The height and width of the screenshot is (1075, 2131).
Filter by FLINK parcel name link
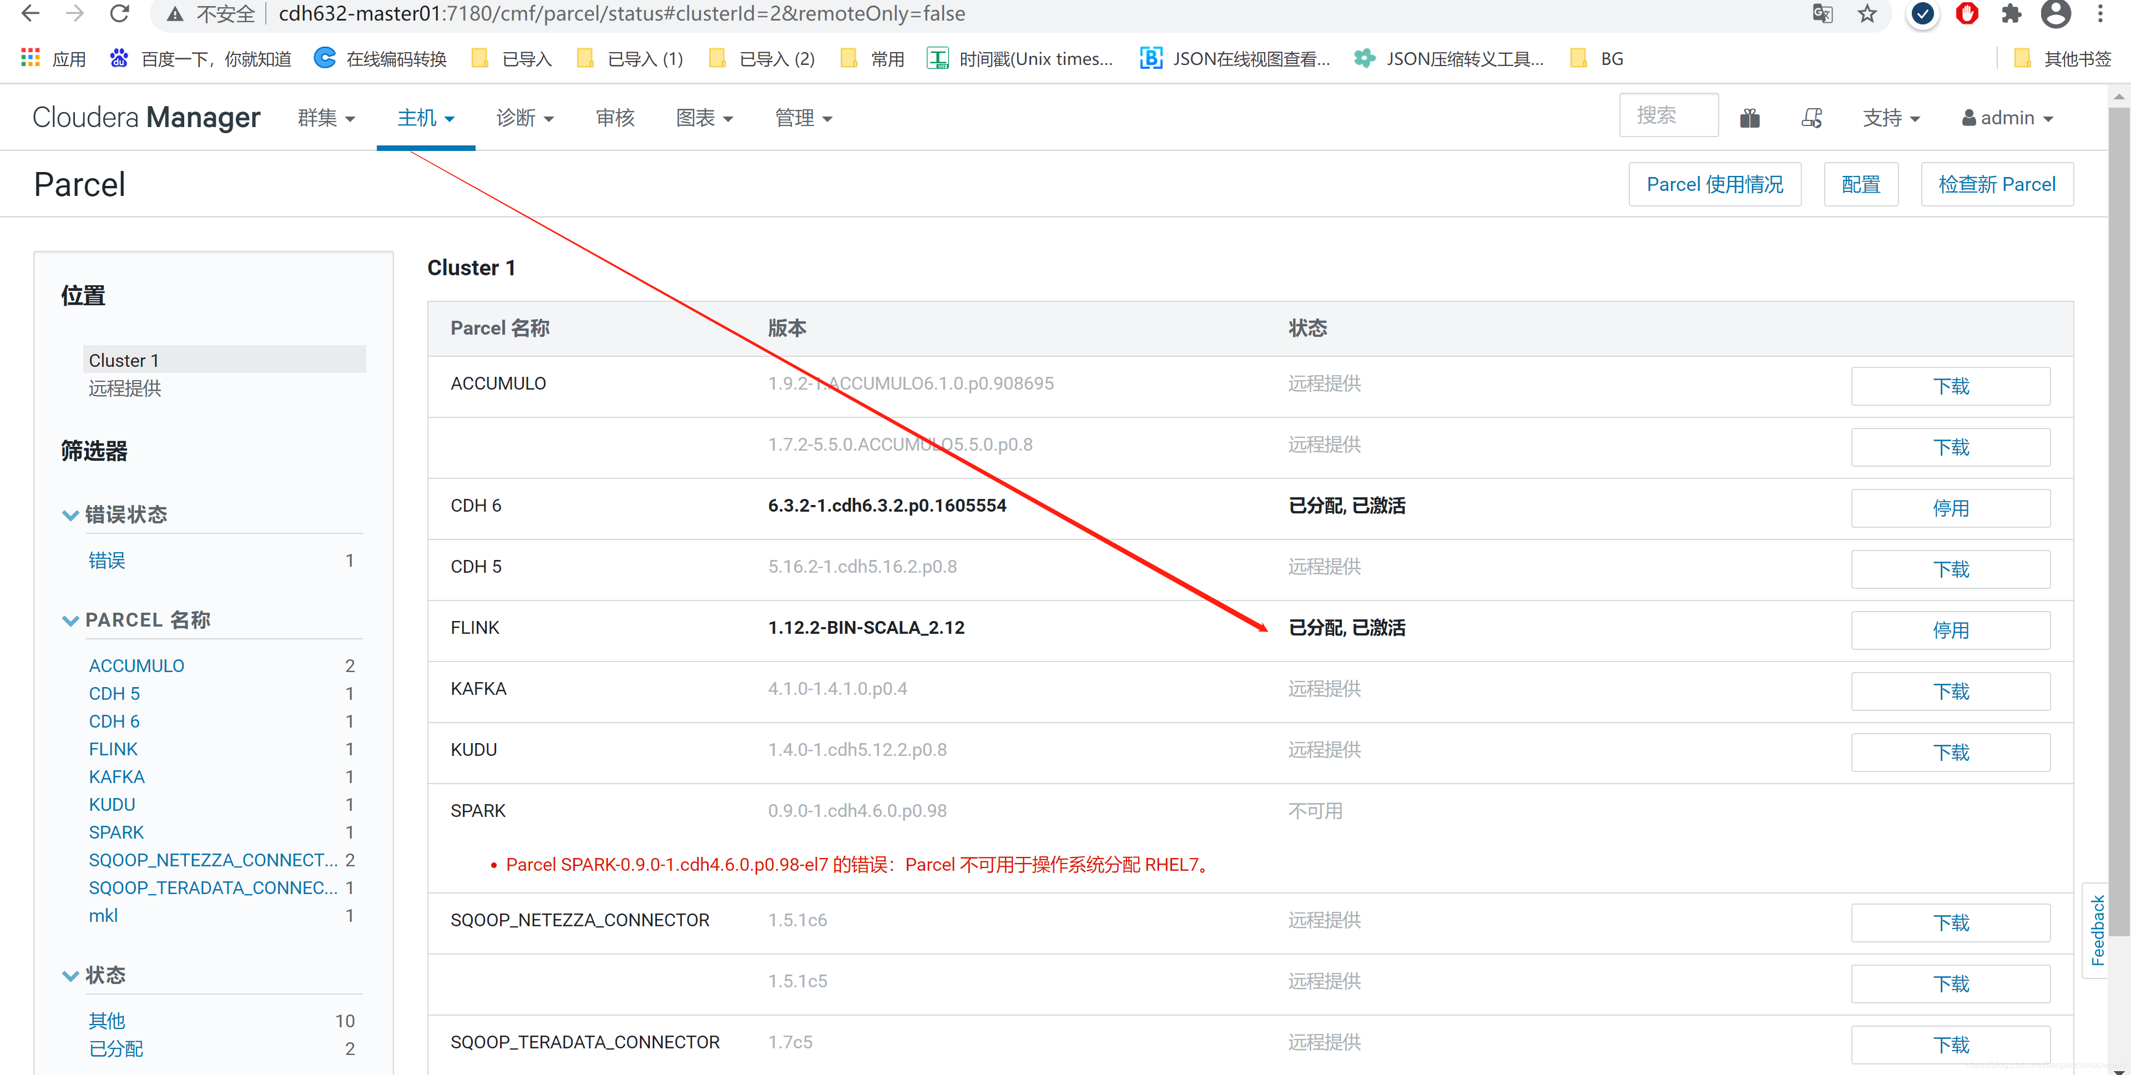pyautogui.click(x=113, y=749)
